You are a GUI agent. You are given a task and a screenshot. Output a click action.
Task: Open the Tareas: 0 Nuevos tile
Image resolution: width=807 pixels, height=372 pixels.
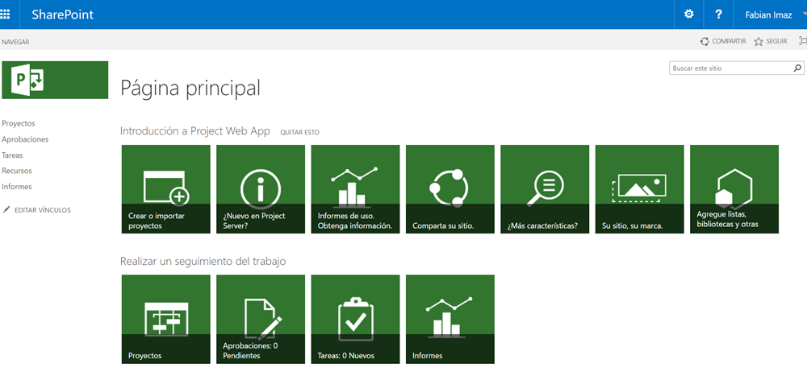click(356, 319)
